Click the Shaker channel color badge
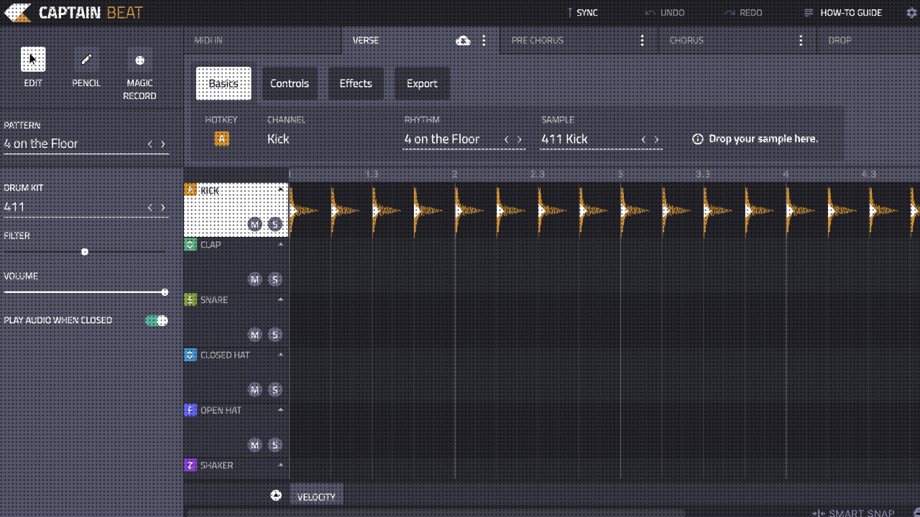This screenshot has height=517, width=920. coord(190,465)
